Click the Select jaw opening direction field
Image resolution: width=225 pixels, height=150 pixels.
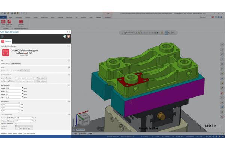[x=26, y=81]
